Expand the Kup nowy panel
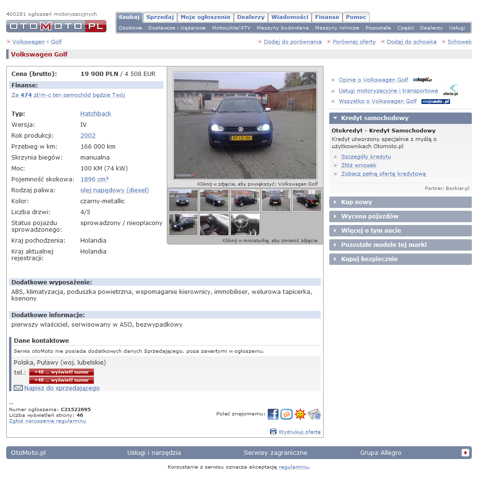 (x=401, y=202)
